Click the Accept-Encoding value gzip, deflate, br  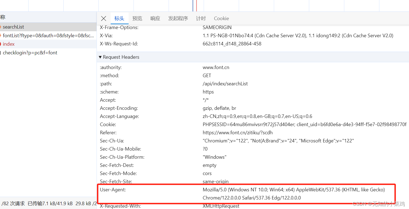[219, 108]
